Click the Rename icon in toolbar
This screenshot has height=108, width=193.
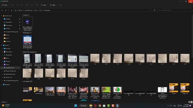click(x=27, y=5)
